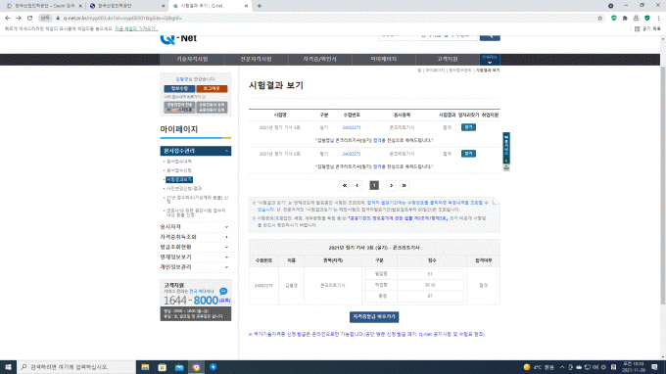Go forward in browser history
Screen dimensions: 666x374
[19, 19]
